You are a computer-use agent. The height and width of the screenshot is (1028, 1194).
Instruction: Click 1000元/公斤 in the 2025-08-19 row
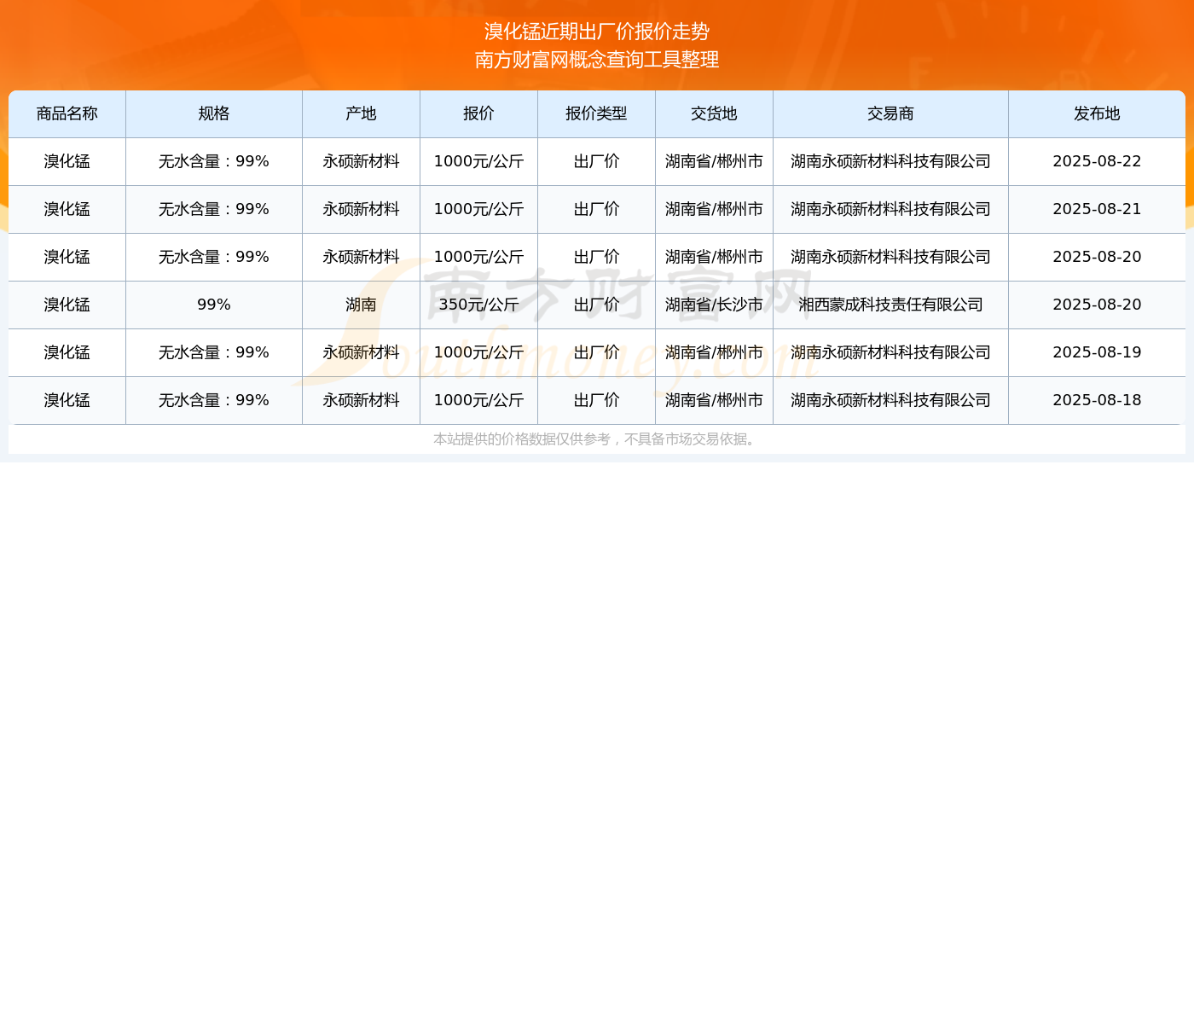coord(479,353)
